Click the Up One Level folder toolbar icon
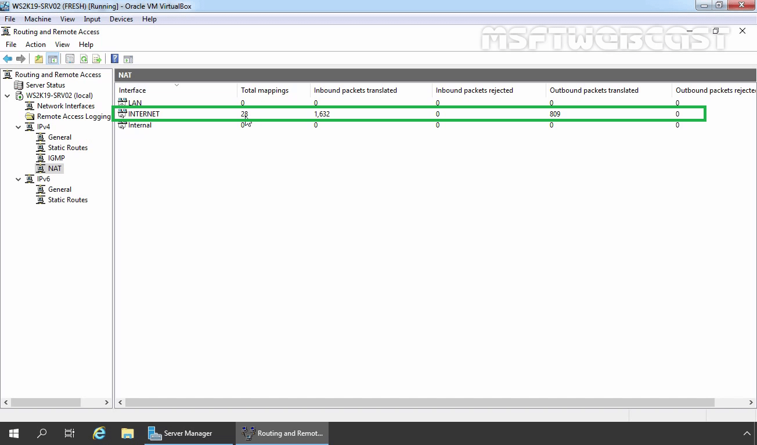This screenshot has width=757, height=445. point(38,58)
